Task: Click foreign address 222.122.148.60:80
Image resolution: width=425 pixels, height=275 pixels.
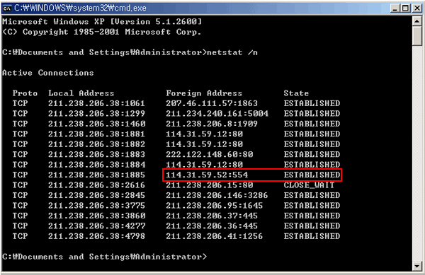Action: (210, 154)
